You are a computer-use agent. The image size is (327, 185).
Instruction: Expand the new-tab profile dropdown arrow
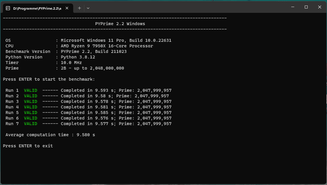[88, 8]
